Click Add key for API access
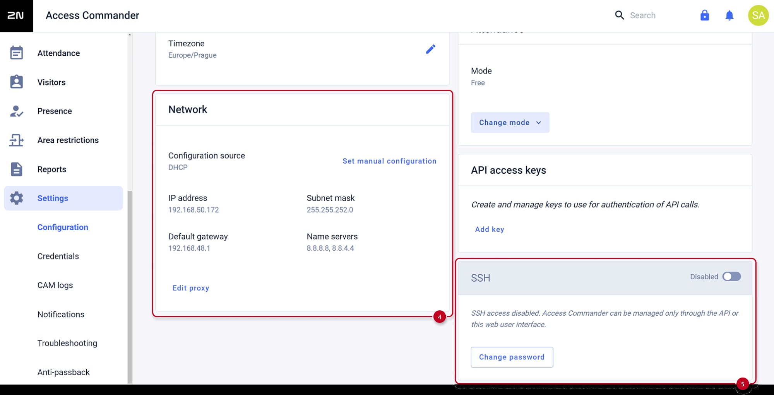 490,229
